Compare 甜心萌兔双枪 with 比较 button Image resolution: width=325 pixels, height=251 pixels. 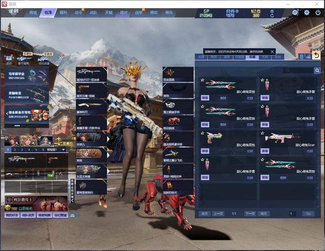[250, 151]
